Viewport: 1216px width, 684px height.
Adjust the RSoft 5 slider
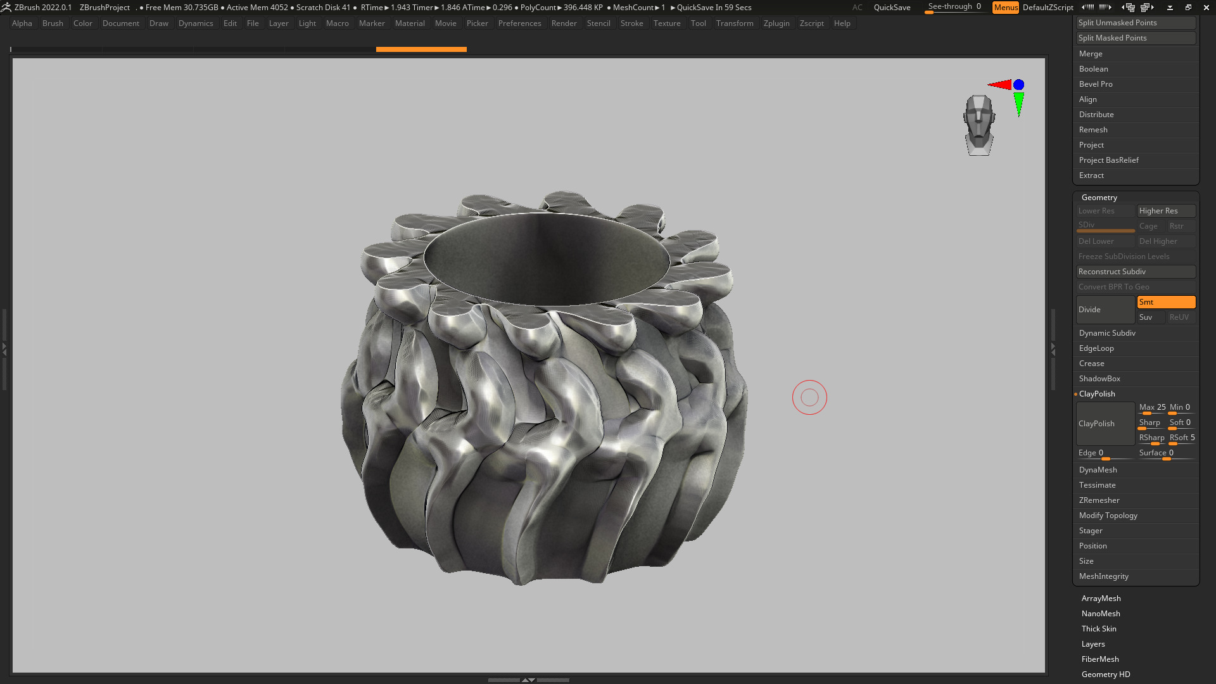1182,438
